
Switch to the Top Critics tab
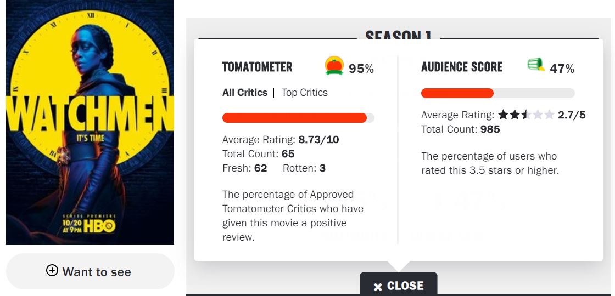point(304,93)
